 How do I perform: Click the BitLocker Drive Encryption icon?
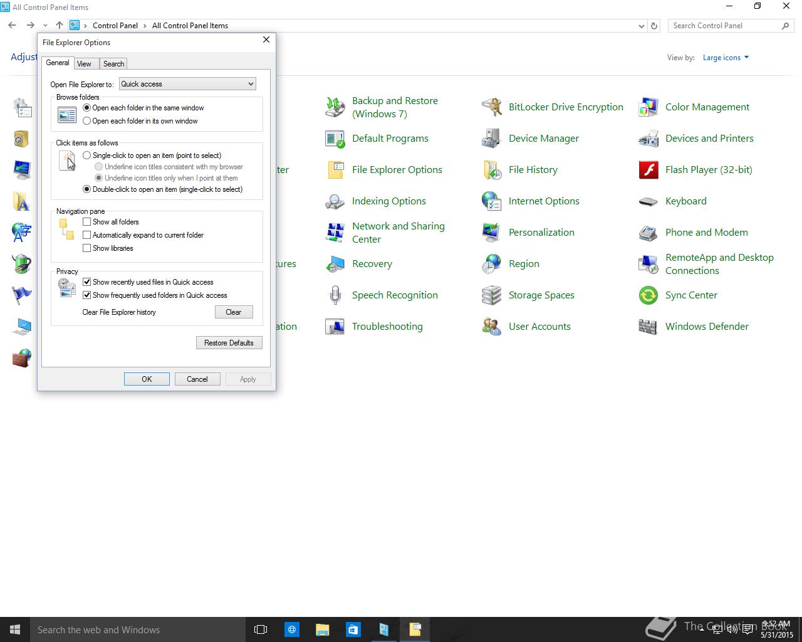(492, 107)
